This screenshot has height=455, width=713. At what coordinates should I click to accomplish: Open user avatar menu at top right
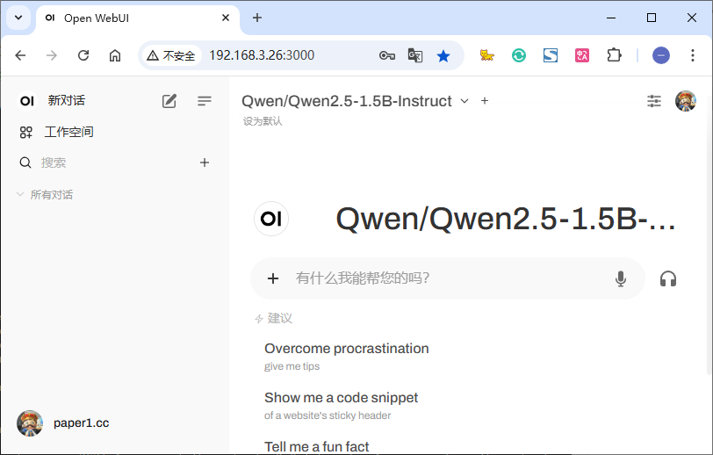coord(685,101)
